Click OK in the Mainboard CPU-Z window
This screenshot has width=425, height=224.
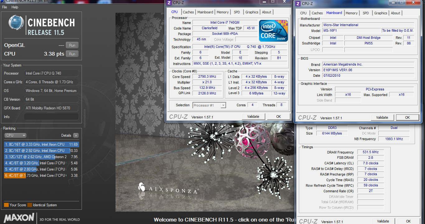pos(407,117)
